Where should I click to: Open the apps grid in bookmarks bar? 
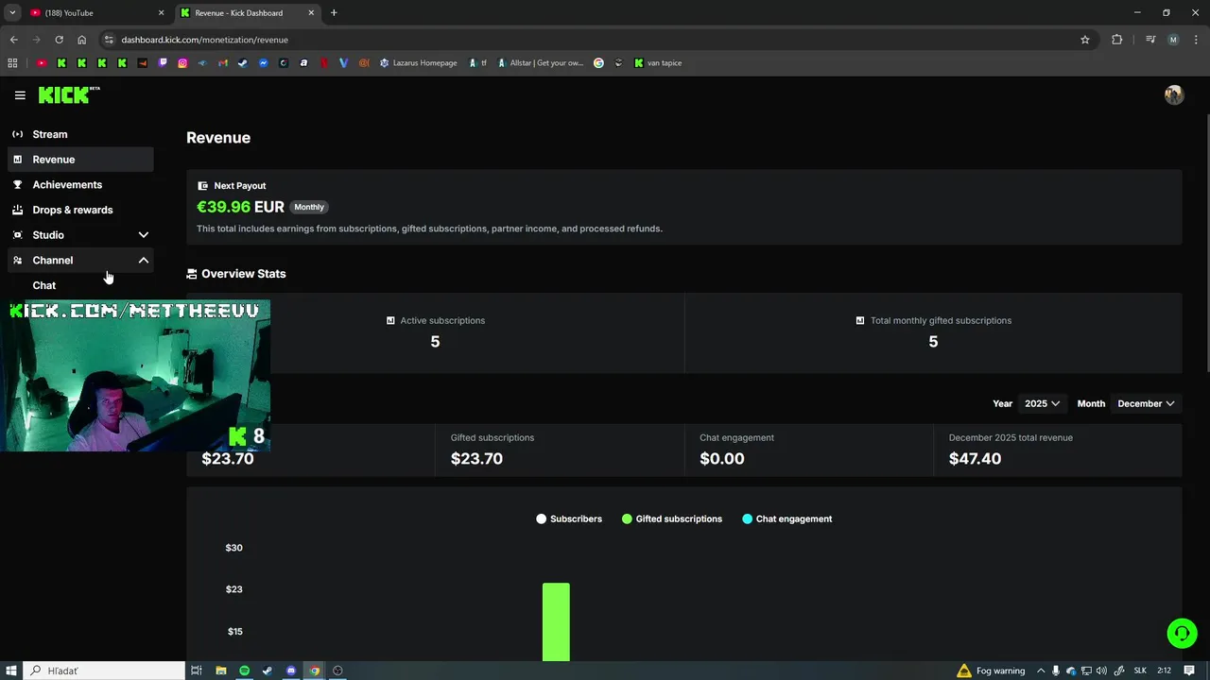[x=12, y=63]
